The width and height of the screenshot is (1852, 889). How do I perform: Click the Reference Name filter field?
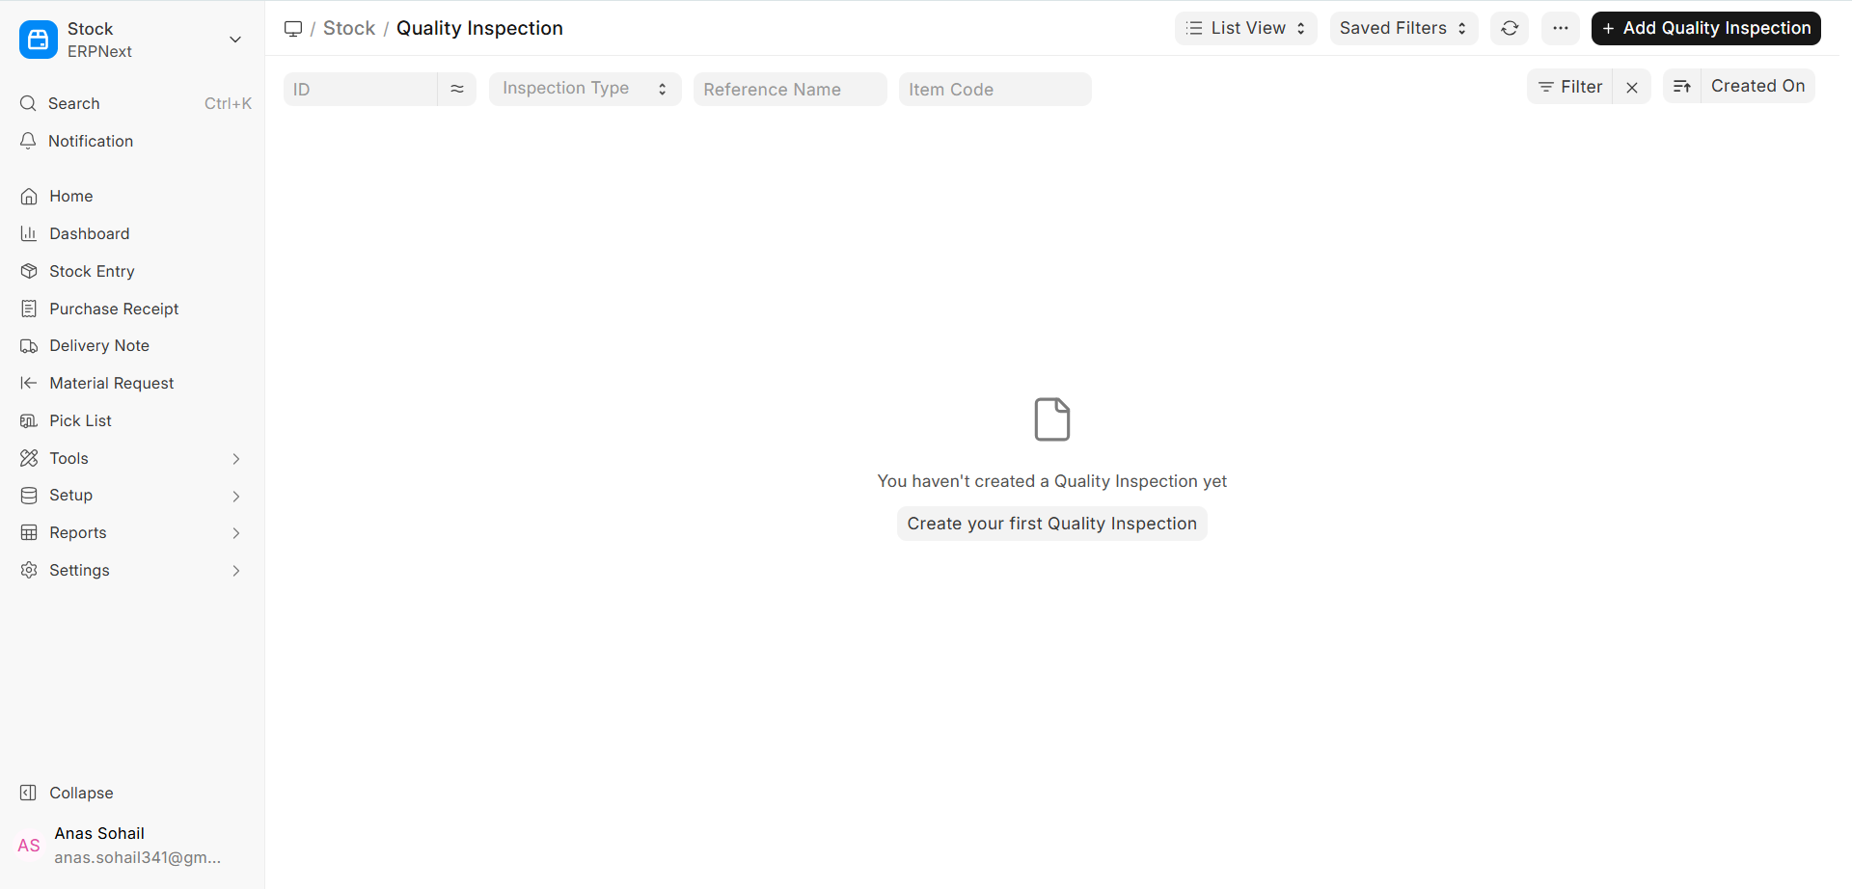789,90
